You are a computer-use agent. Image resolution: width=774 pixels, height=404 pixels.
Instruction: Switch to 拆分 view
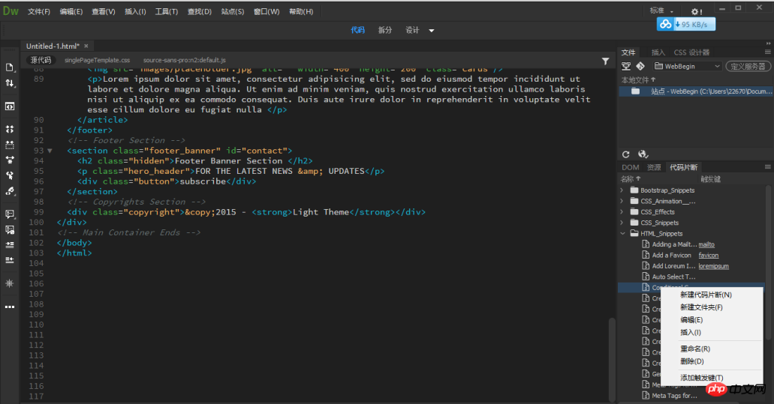click(385, 30)
